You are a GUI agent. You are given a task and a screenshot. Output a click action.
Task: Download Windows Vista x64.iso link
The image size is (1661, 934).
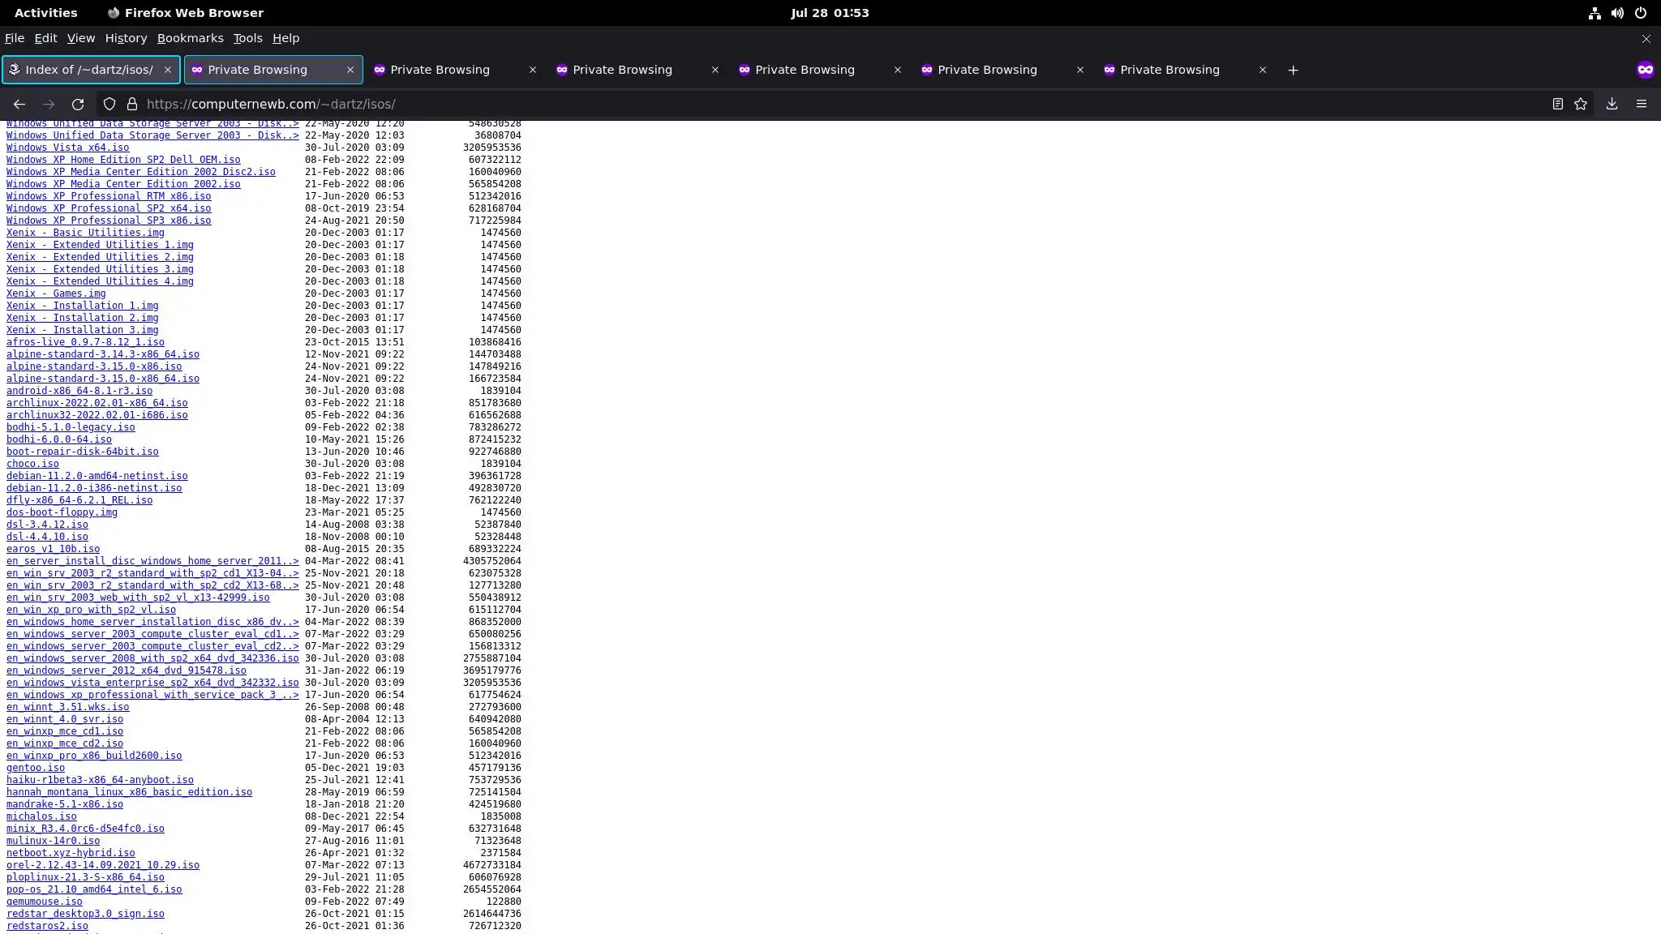(67, 148)
